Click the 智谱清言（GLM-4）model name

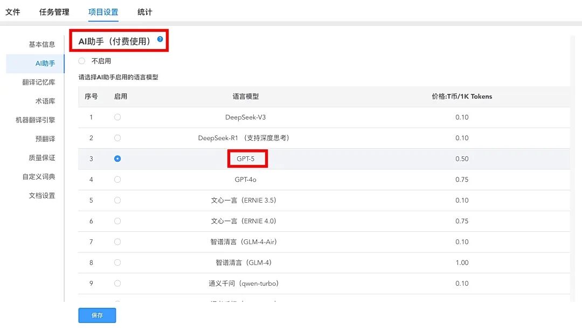coord(245,263)
